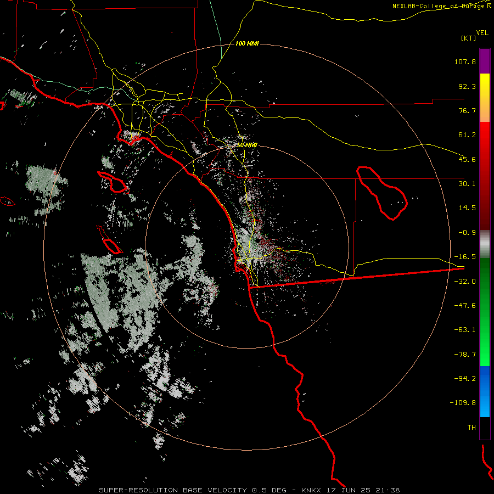The height and width of the screenshot is (494, 494).
Task: Click the blue color bar segment
Action: pyautogui.click(x=485, y=391)
